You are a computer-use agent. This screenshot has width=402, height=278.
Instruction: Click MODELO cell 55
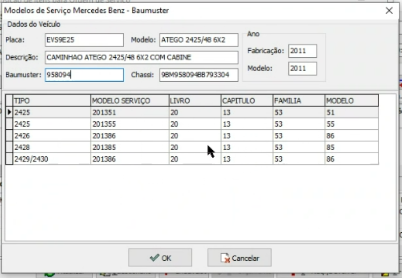click(352, 124)
